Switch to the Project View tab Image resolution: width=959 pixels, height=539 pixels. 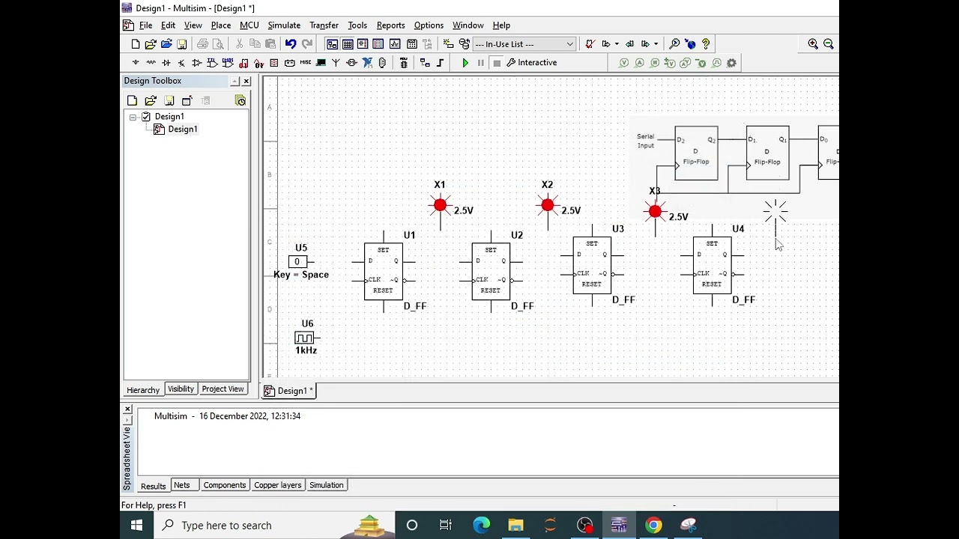point(223,389)
